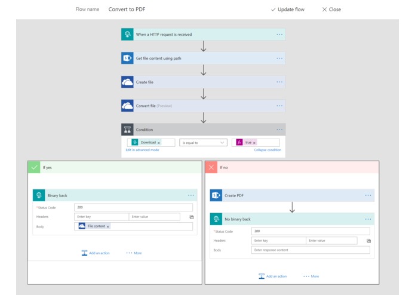Click the No binary back header Enter key field
The width and height of the screenshot is (415, 295).
(279, 241)
